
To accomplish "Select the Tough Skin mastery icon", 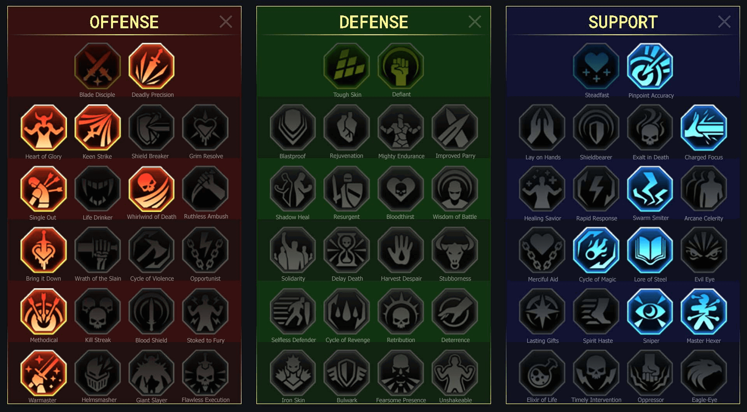I will (347, 66).
